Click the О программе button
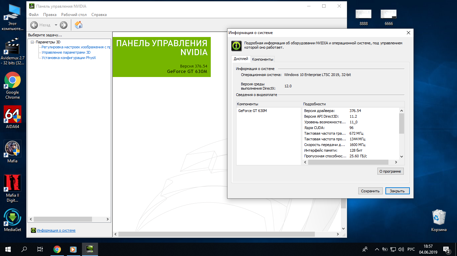457x256 pixels. 390,171
